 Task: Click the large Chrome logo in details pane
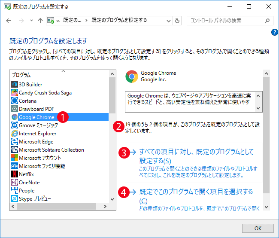click(132, 76)
